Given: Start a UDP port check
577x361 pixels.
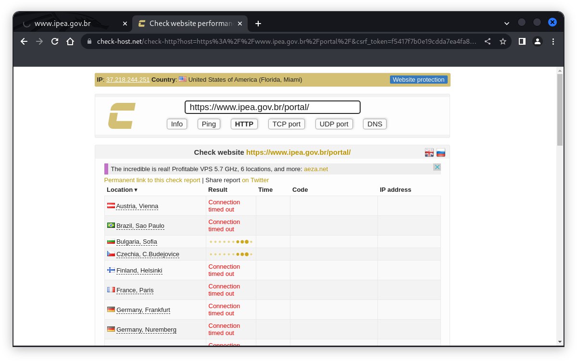Looking at the screenshot, I should click(x=334, y=124).
